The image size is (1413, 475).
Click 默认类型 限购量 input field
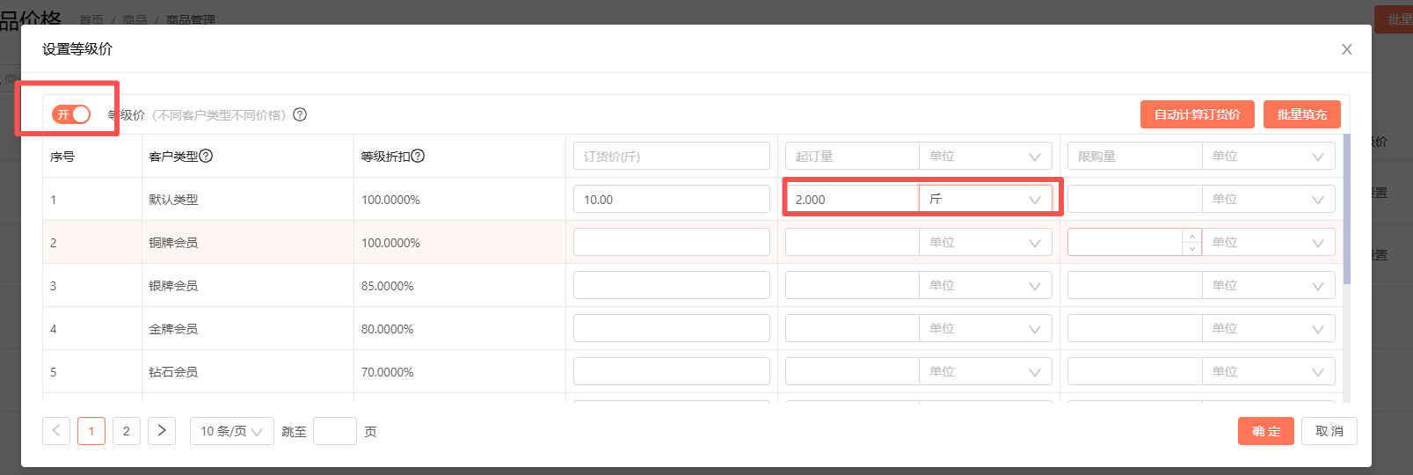coord(1134,199)
